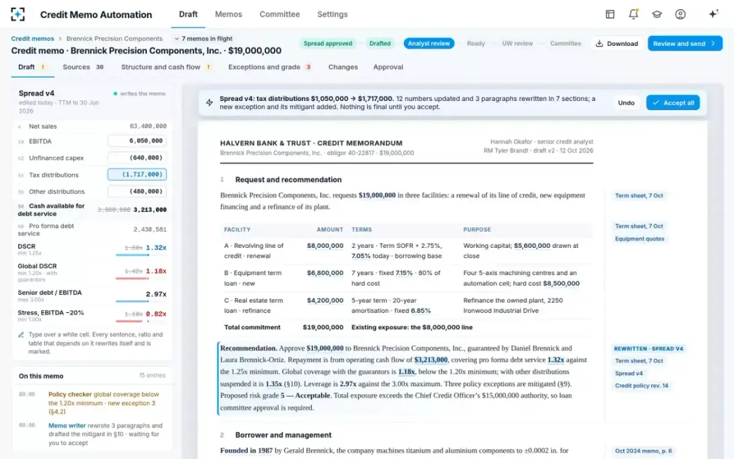Undo the spread v4 changes

(x=626, y=103)
